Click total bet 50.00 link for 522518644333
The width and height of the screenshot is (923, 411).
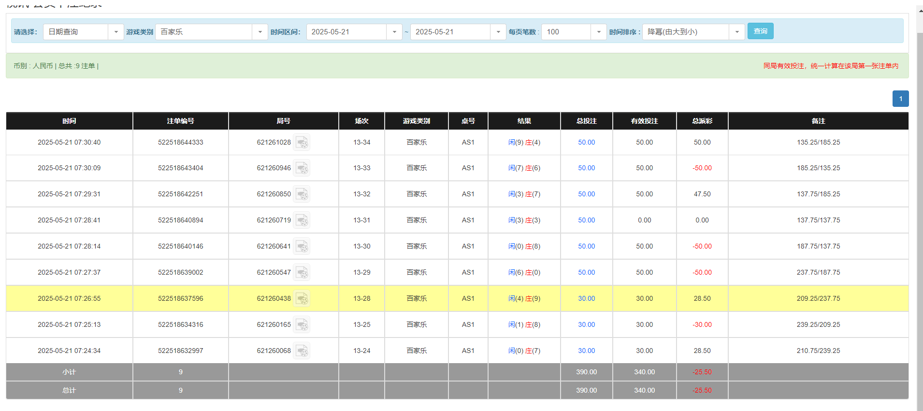586,143
